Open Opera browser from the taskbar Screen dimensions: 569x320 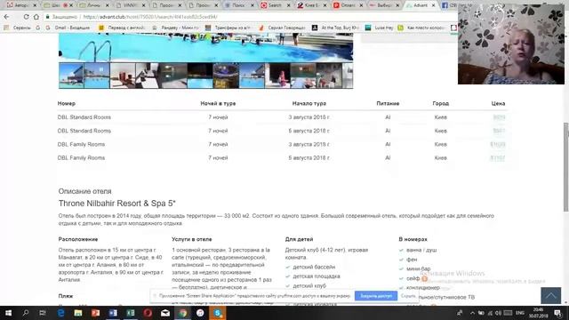pos(148,313)
